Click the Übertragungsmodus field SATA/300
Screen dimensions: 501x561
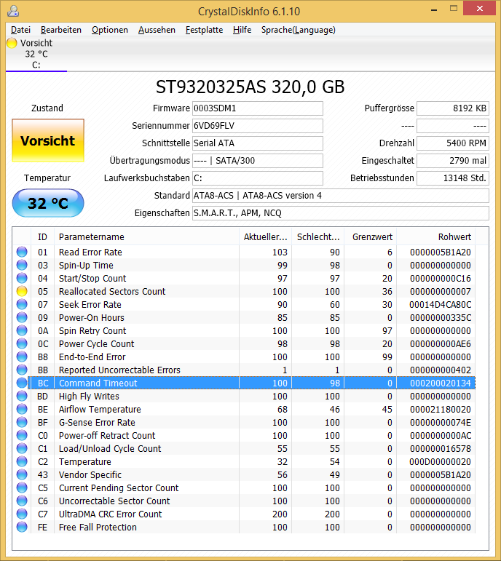[258, 161]
